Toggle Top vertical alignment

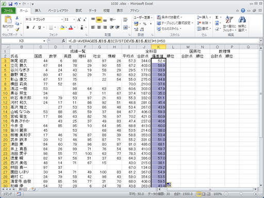[x=93, y=20]
